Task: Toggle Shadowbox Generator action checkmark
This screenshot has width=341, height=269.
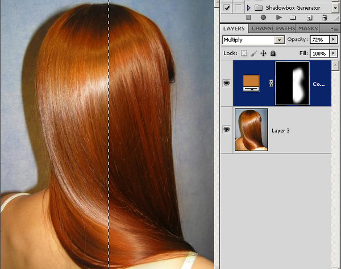Action: pos(227,8)
